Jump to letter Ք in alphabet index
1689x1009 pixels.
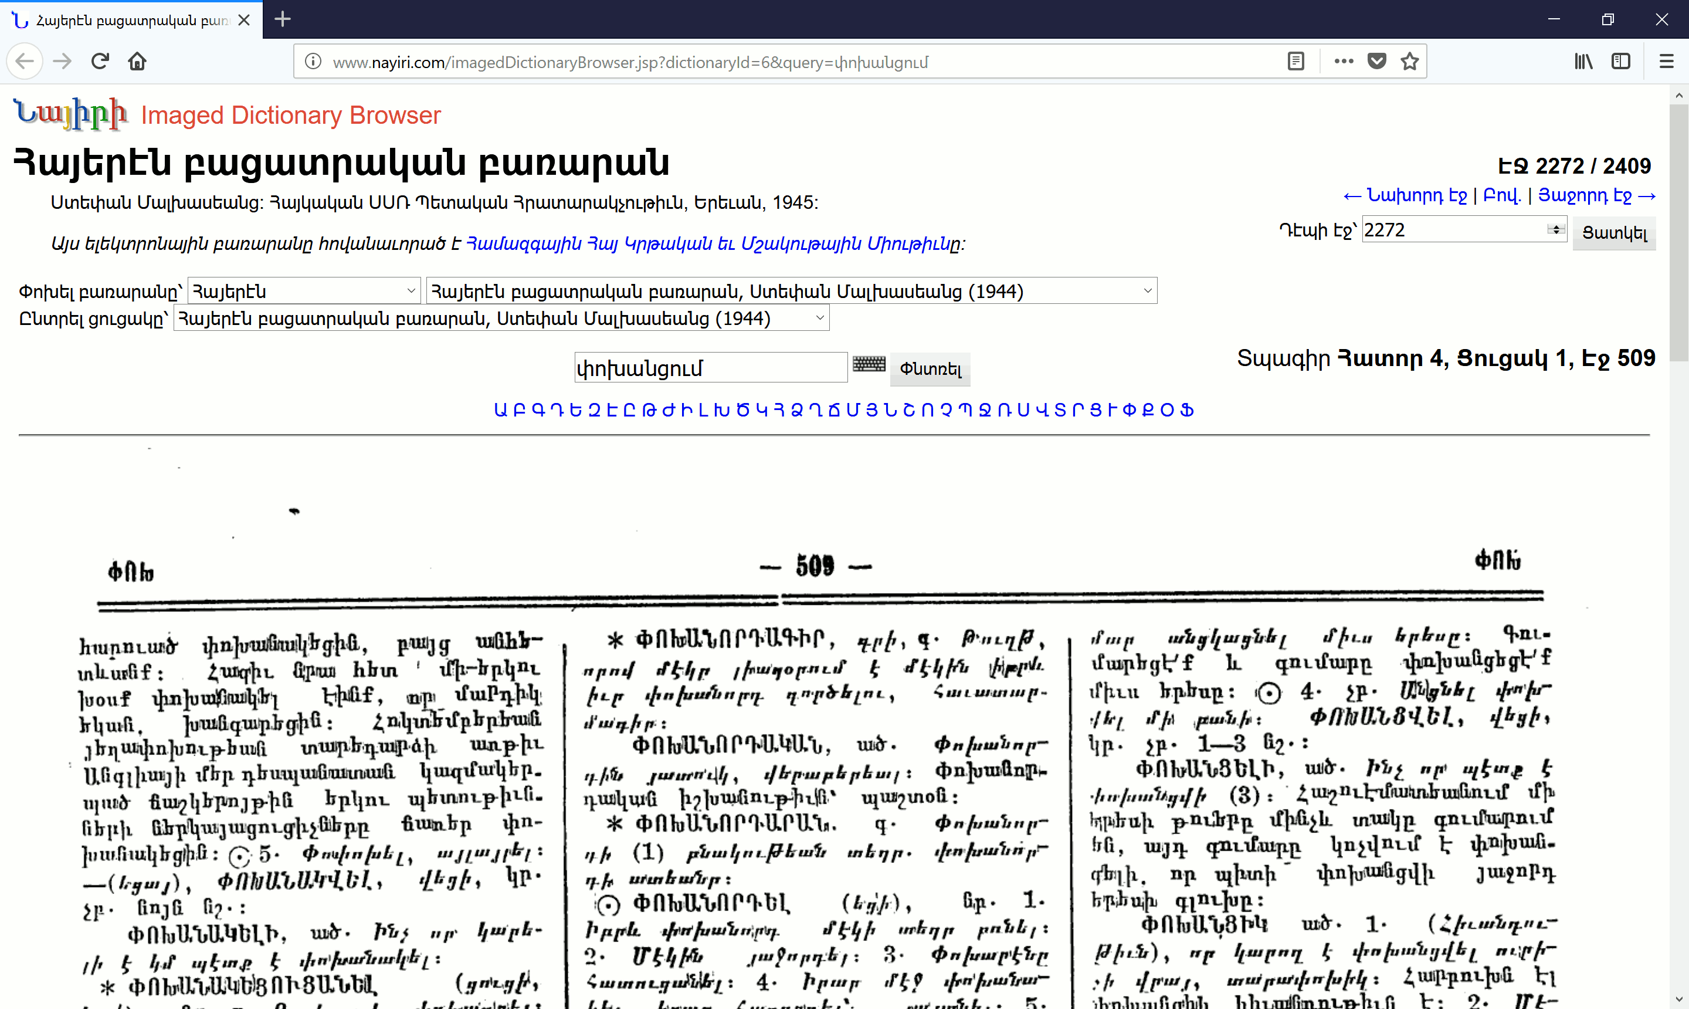coord(1149,410)
